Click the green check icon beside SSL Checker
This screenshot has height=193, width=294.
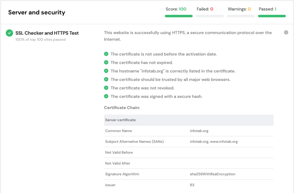[9, 33]
